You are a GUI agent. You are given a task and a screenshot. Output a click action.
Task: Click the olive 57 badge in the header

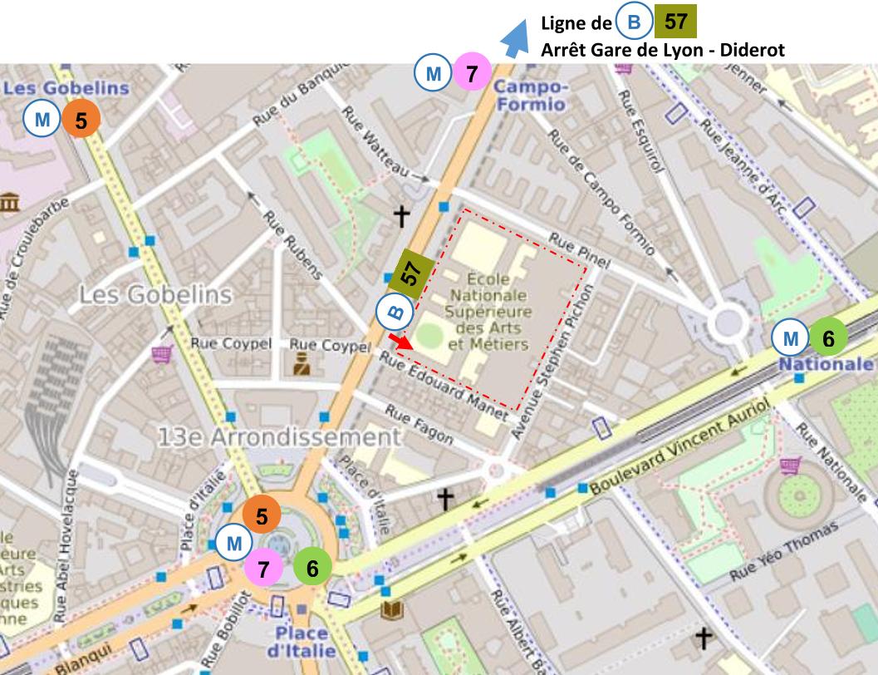tap(675, 22)
